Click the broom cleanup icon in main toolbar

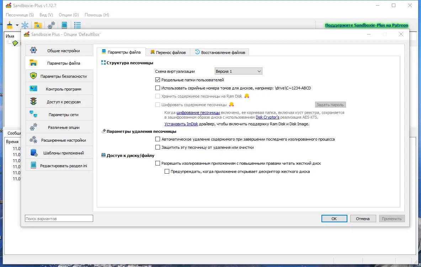[10, 25]
